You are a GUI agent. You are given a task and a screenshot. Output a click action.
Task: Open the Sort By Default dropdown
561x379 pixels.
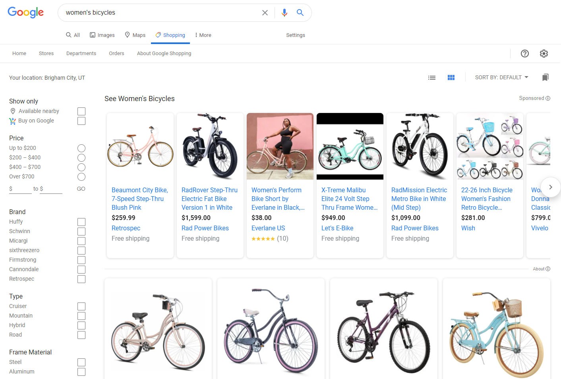click(501, 77)
